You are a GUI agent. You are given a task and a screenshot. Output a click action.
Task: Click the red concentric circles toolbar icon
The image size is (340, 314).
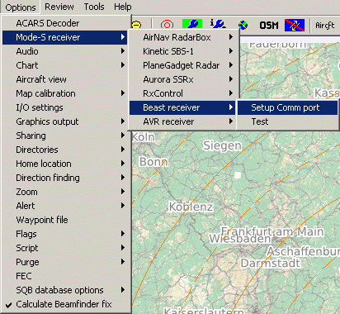coord(167,25)
